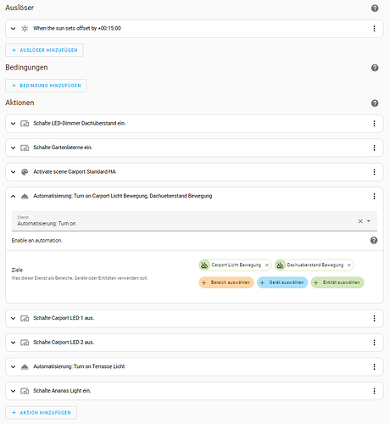Click Auslöser hinzufügen button
Screen dimensions: 390x424
[x=44, y=50]
